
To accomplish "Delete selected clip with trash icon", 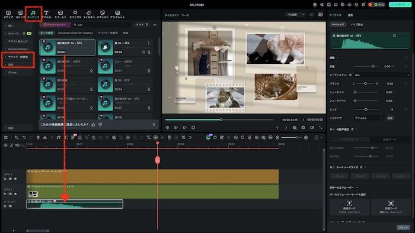I will pos(38,137).
